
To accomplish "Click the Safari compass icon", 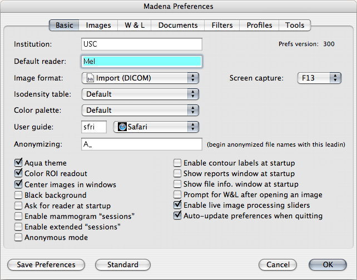I will (121, 127).
